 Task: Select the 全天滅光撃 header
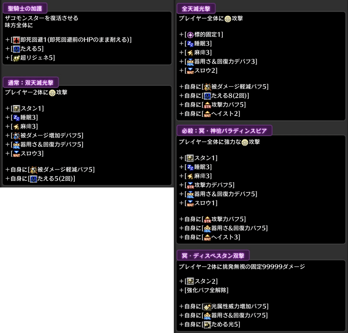196,8
